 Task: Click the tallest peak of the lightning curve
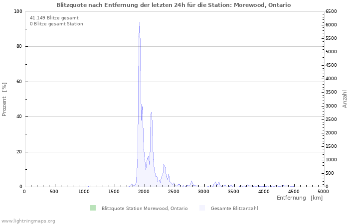tap(140, 22)
